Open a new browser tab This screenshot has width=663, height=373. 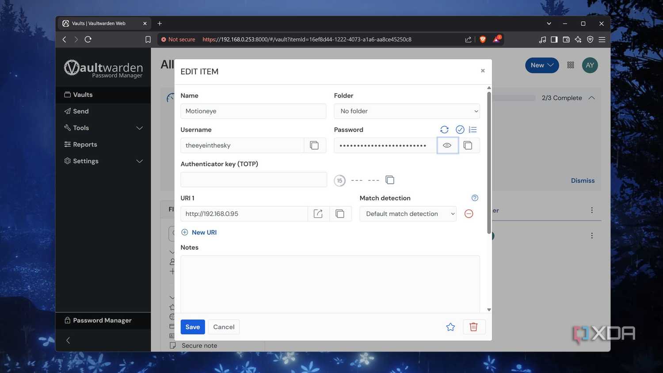(x=160, y=23)
